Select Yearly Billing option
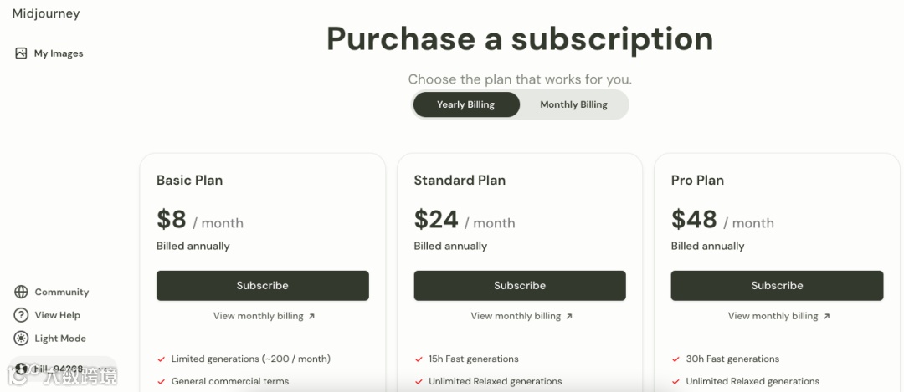The image size is (904, 392). point(465,104)
